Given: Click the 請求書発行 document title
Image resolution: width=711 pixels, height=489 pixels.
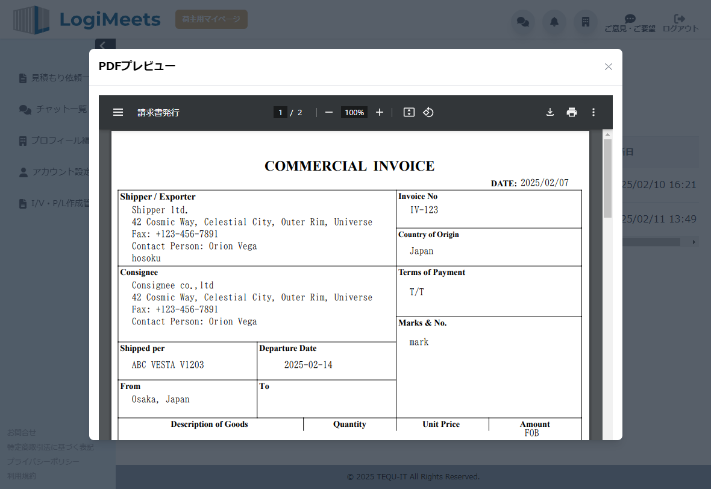Looking at the screenshot, I should tap(158, 113).
